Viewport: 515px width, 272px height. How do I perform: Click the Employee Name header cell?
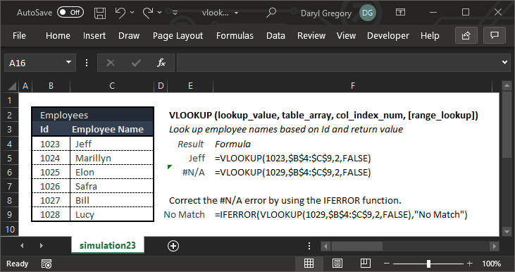(112, 129)
